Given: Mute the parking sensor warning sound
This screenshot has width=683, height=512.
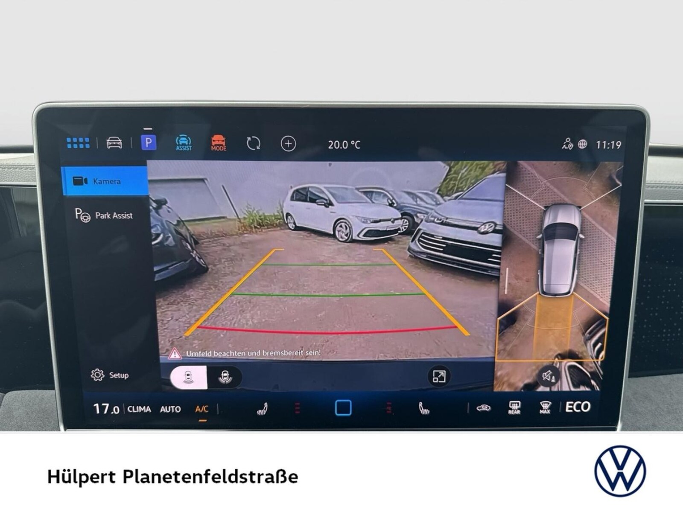Looking at the screenshot, I should (x=548, y=376).
